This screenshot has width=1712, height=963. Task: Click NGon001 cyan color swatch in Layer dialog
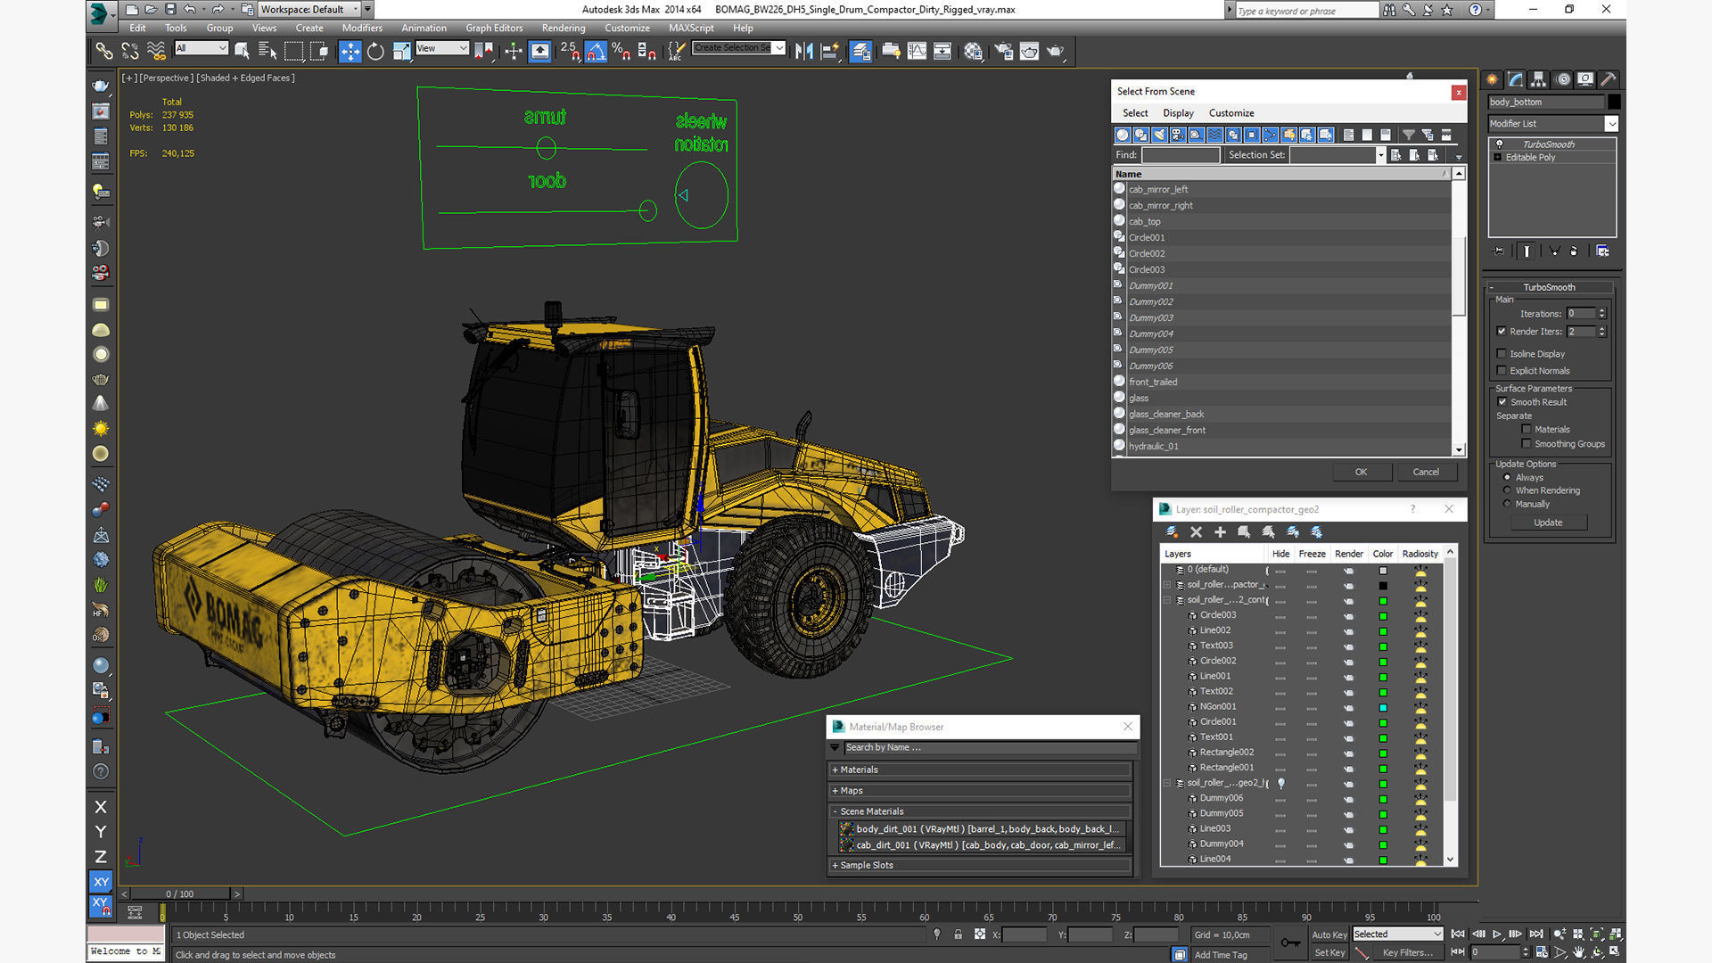point(1383,708)
